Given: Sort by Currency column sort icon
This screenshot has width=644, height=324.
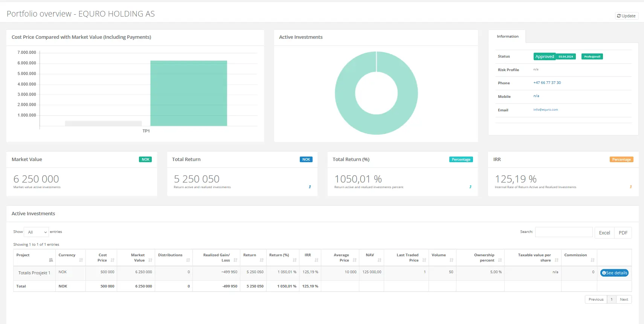Looking at the screenshot, I should 81,260.
